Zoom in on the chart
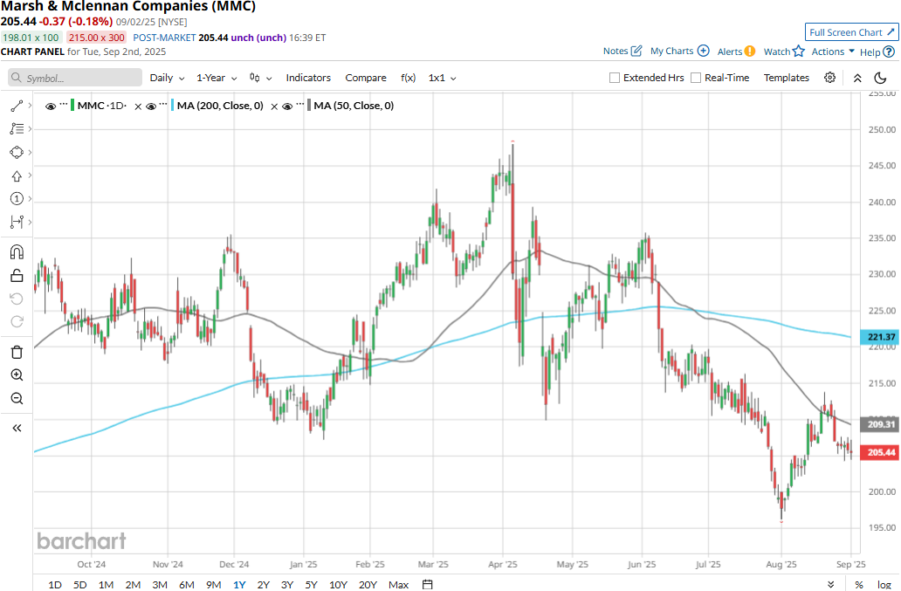Image resolution: width=901 pixels, height=591 pixels. [x=17, y=375]
